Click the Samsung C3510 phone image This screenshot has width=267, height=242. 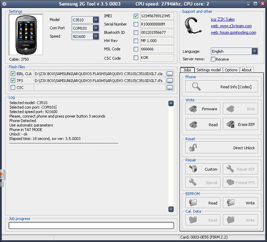[26, 35]
